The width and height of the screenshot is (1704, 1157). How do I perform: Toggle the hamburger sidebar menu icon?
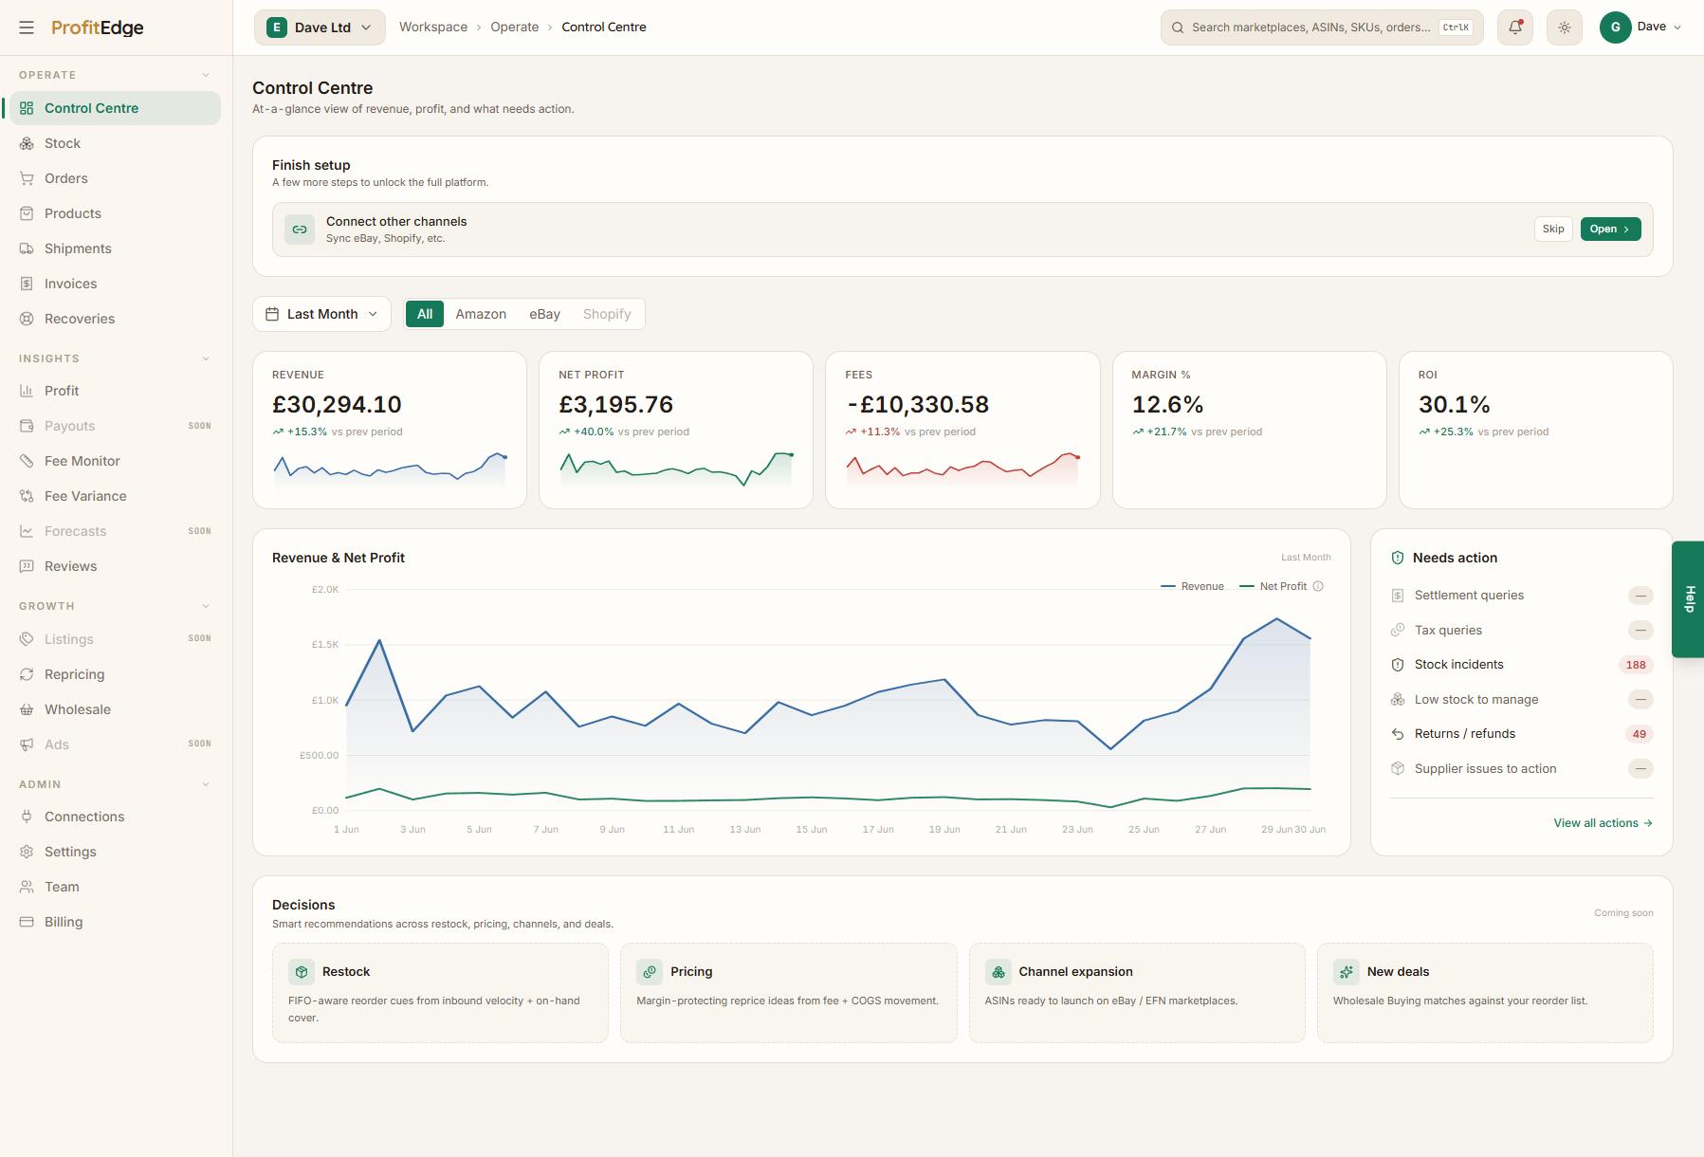[x=27, y=28]
